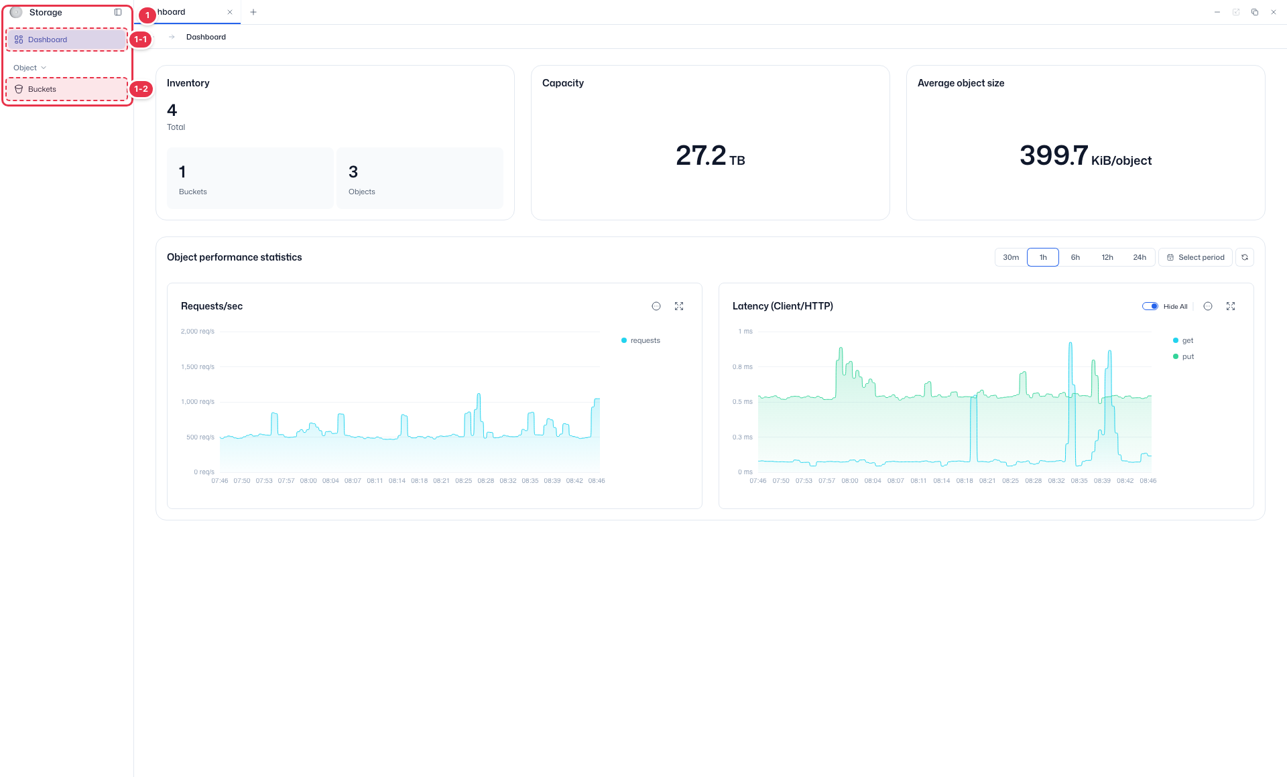Add a new tab with plus icon

pyautogui.click(x=253, y=12)
